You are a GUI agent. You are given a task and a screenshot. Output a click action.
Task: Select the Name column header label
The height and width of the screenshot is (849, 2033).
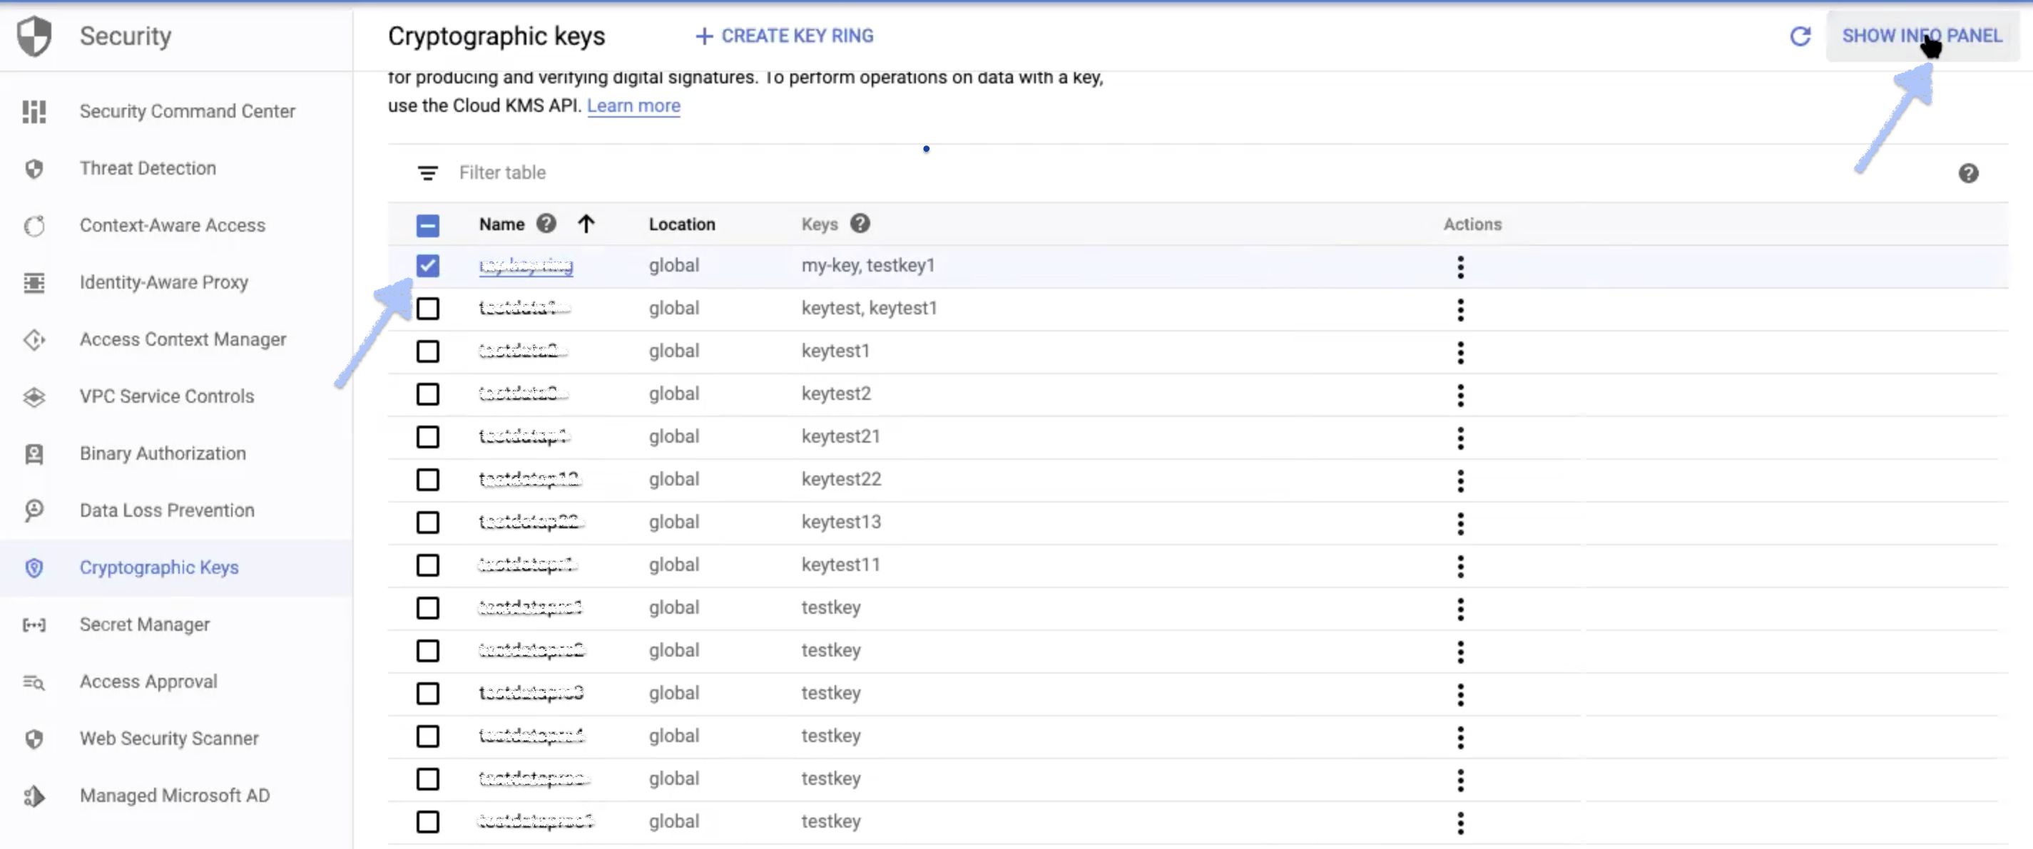click(x=501, y=224)
